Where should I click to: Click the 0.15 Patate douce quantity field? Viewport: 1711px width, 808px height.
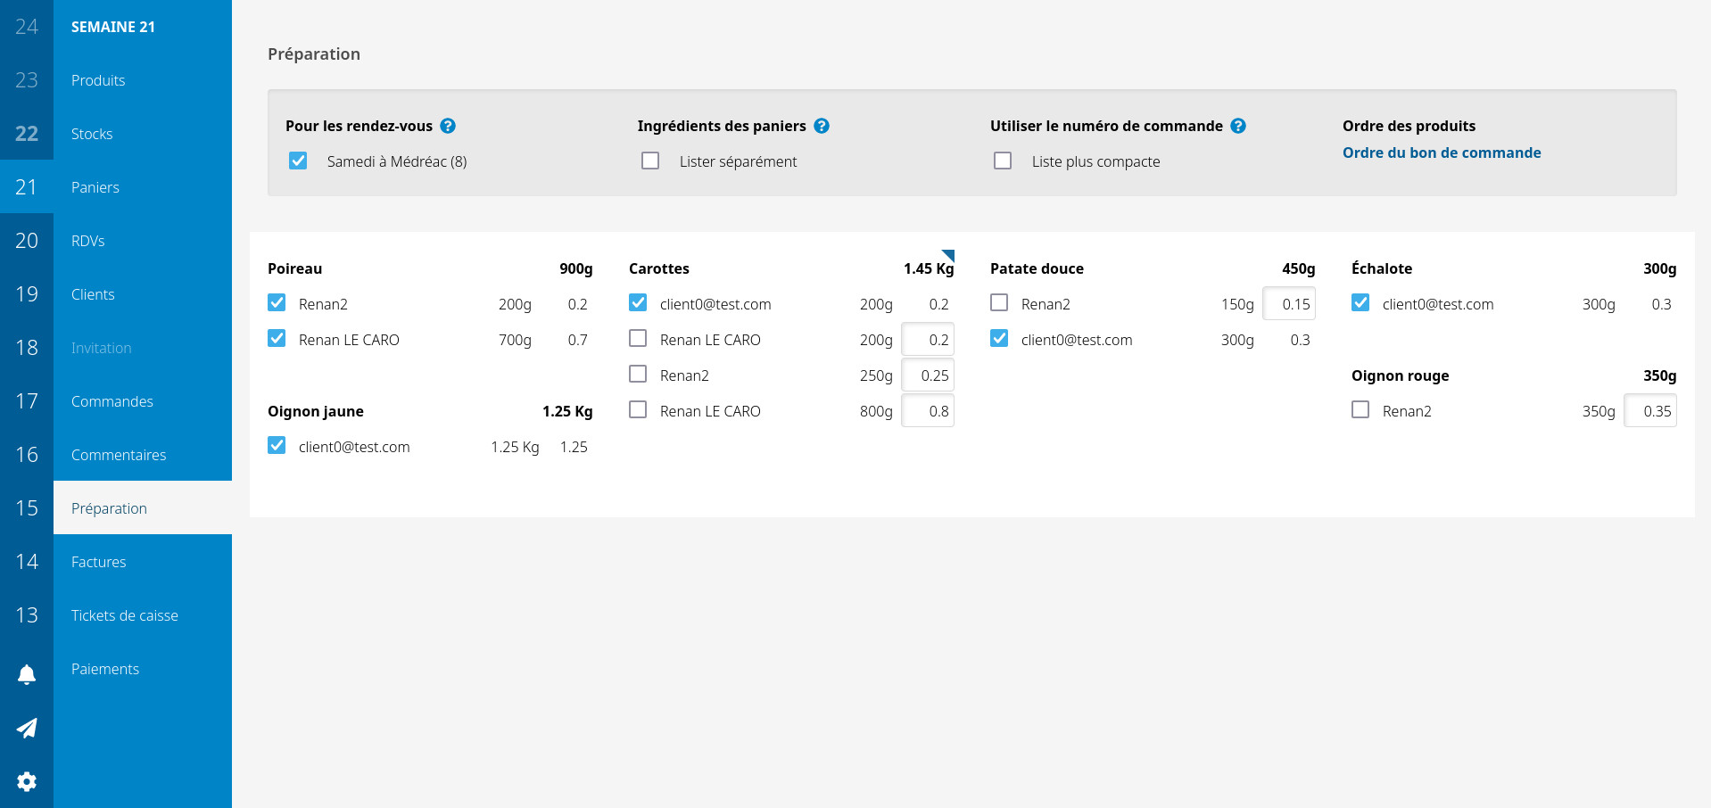click(1289, 304)
